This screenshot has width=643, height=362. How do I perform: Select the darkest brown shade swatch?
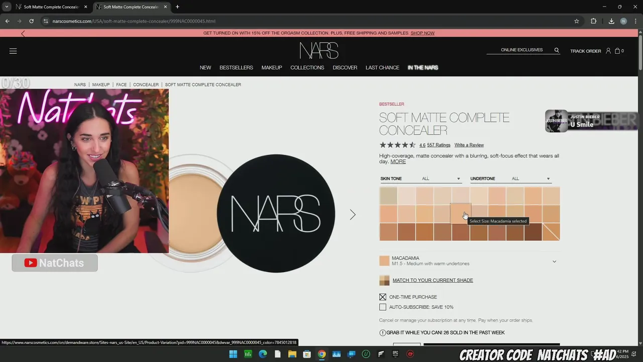pos(533,232)
